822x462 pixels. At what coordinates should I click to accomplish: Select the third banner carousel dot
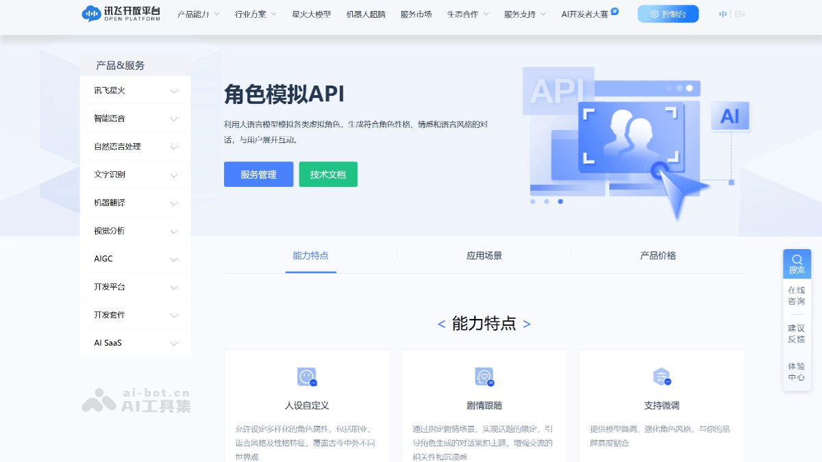[560, 201]
